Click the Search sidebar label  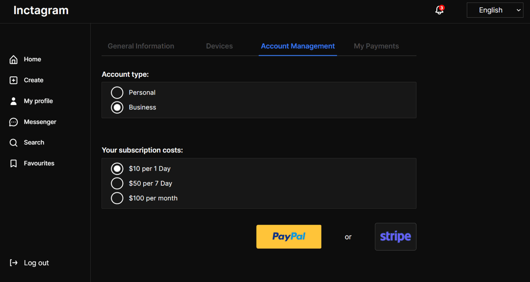pos(34,143)
